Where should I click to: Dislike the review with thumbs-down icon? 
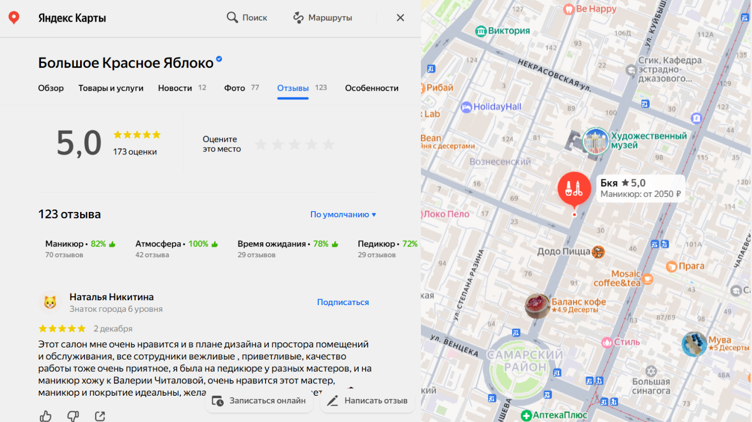pos(73,416)
